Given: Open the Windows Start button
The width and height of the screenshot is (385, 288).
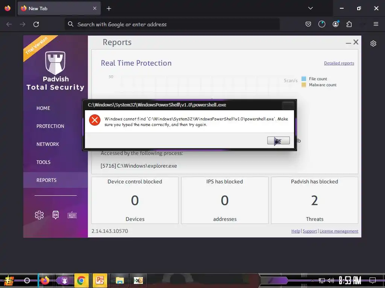Looking at the screenshot, I should (x=9, y=280).
